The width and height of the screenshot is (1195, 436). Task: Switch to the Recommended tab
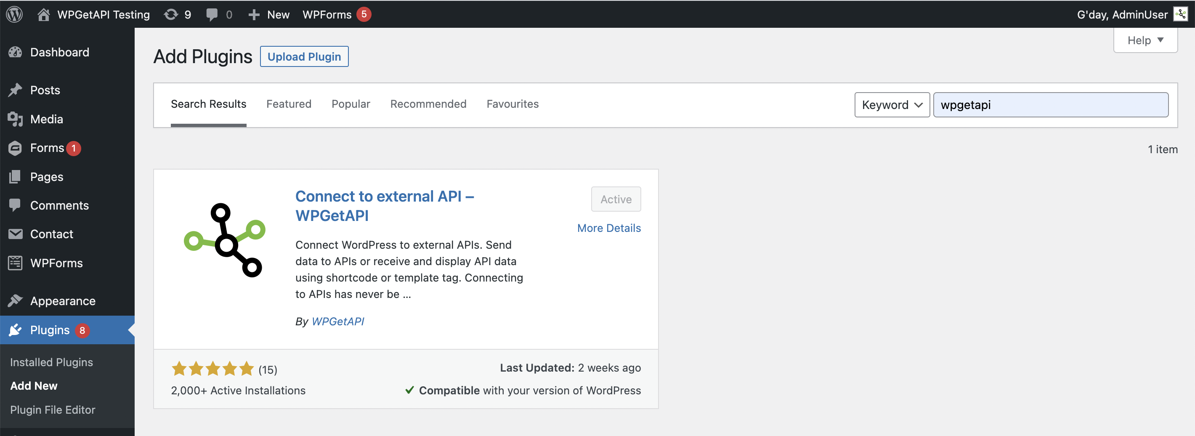pyautogui.click(x=428, y=104)
